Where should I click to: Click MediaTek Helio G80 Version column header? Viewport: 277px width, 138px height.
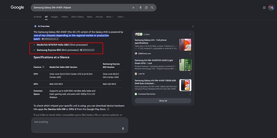point(63,67)
